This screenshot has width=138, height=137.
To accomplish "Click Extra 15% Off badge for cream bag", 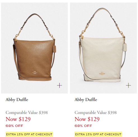I will click(98, 134).
